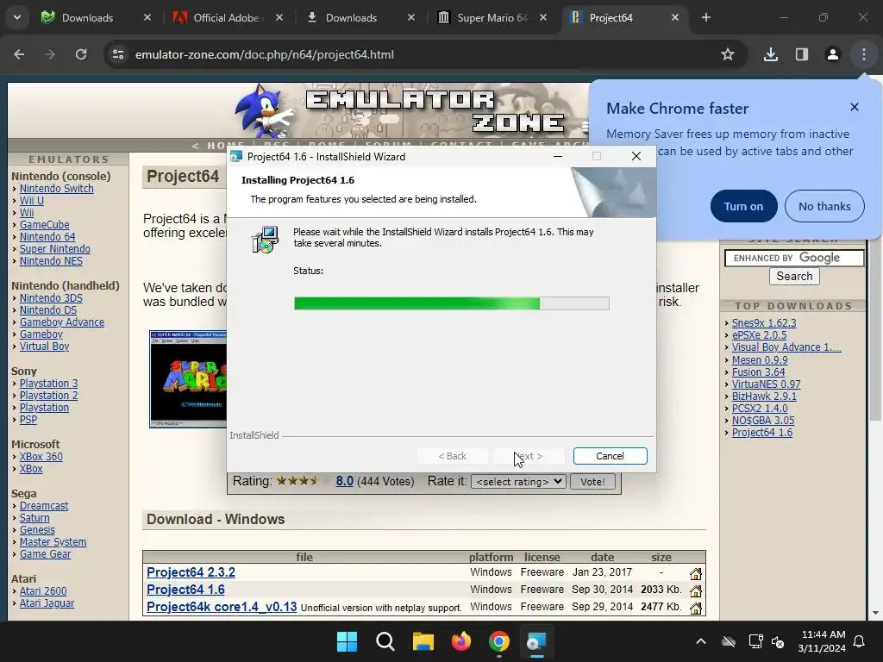
Task: Show hidden system tray icons
Action: click(700, 641)
